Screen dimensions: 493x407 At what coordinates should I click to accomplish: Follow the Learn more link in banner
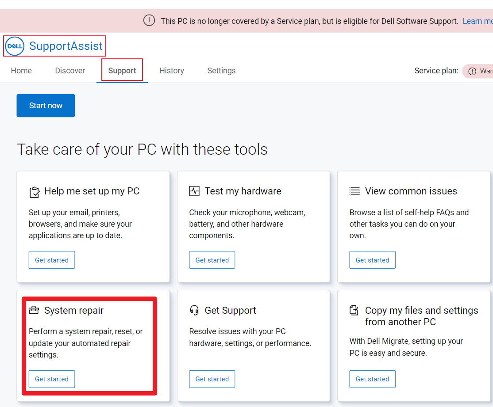[x=478, y=21]
